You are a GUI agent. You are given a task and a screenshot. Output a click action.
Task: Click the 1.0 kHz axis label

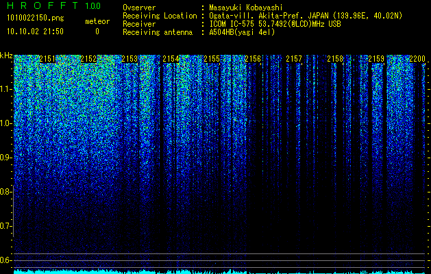[5, 123]
